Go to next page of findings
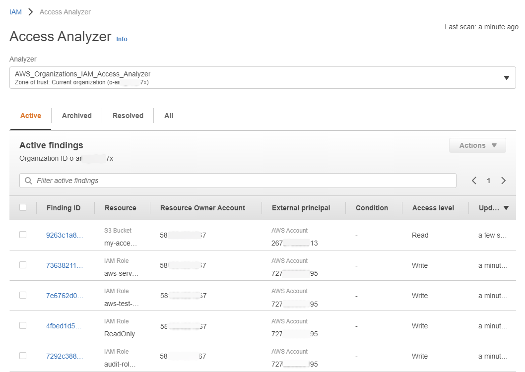Screen dimensions: 525x372 tap(503, 181)
